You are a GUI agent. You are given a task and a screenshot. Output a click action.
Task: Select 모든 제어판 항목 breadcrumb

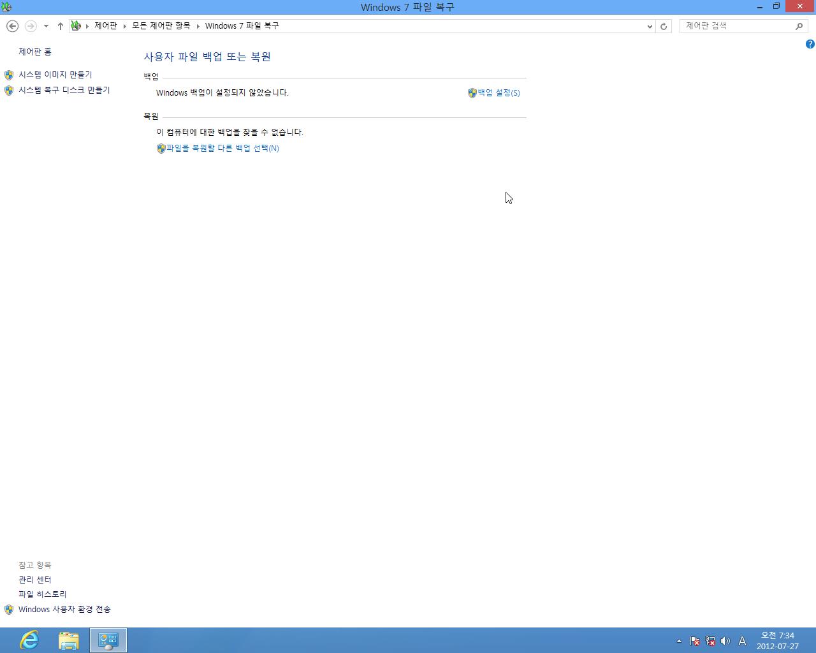[x=161, y=26]
